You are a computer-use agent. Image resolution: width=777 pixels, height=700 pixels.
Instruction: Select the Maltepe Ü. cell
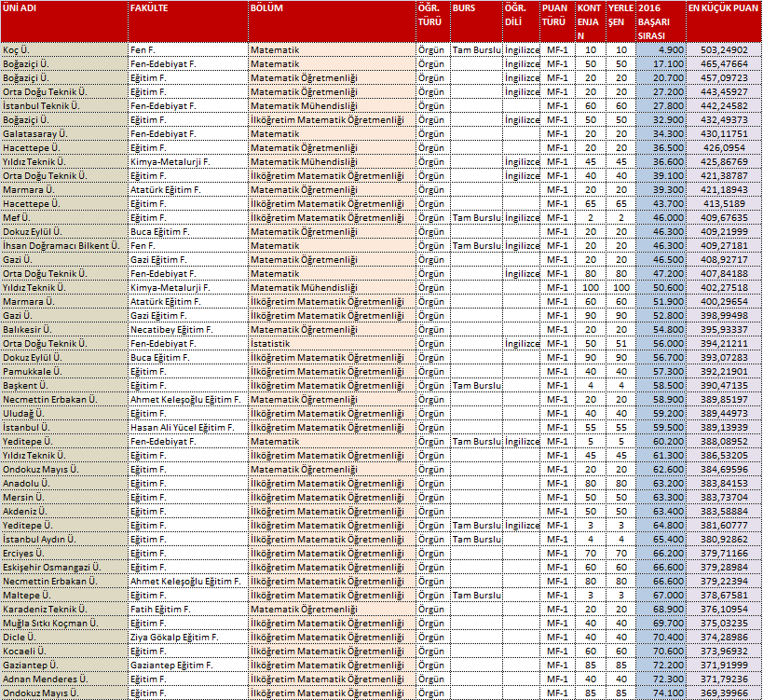click(64, 595)
